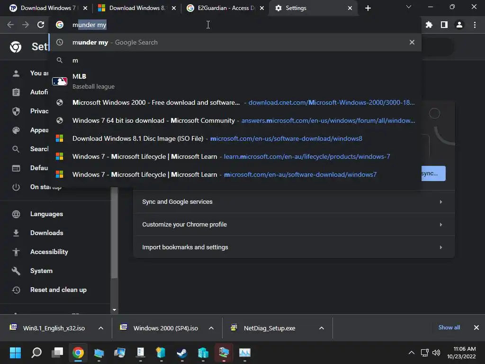Open NetDiag_Setup.exe download options chevron
This screenshot has height=364, width=485.
pos(322,328)
